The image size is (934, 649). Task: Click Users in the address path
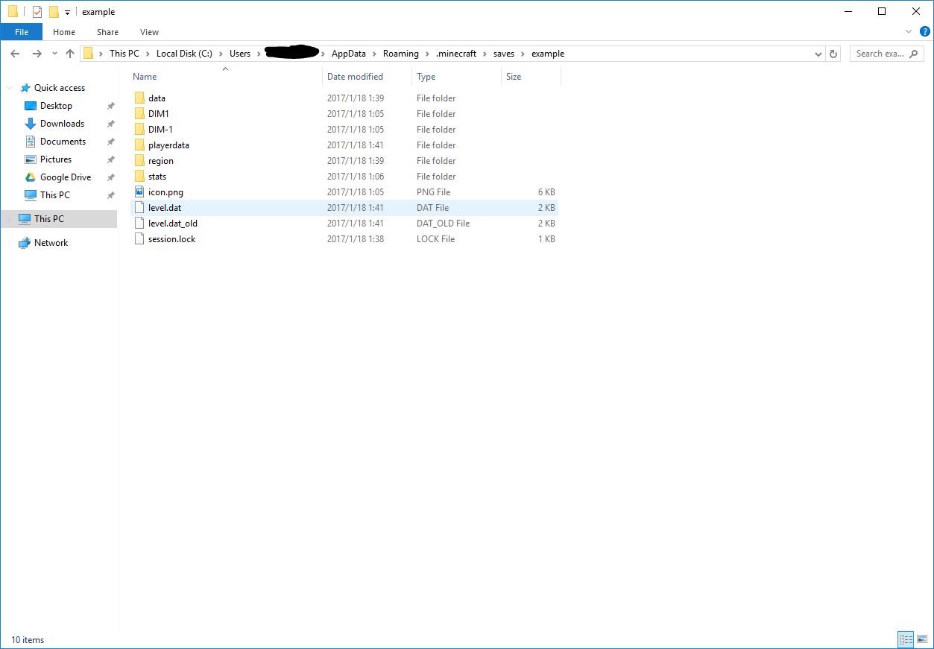pyautogui.click(x=240, y=54)
